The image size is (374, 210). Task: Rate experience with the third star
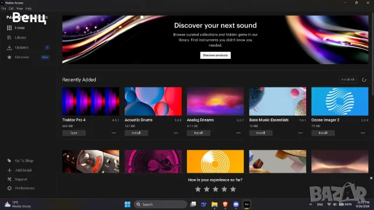coord(216,189)
